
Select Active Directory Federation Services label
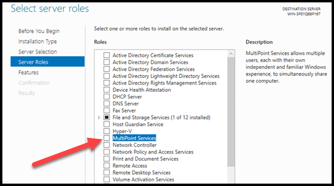pyautogui.click(x=154, y=69)
